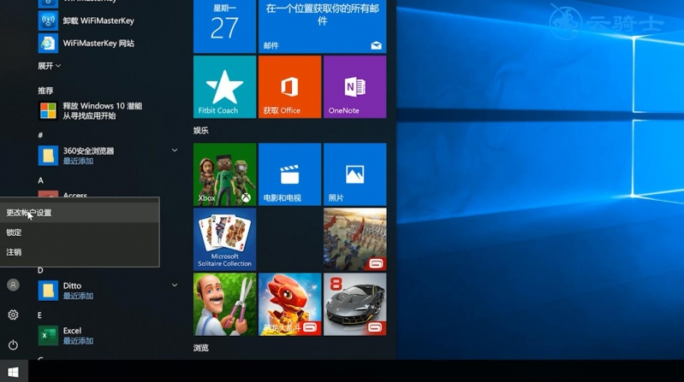Open the power options icon
Image resolution: width=684 pixels, height=382 pixels.
coord(13,344)
